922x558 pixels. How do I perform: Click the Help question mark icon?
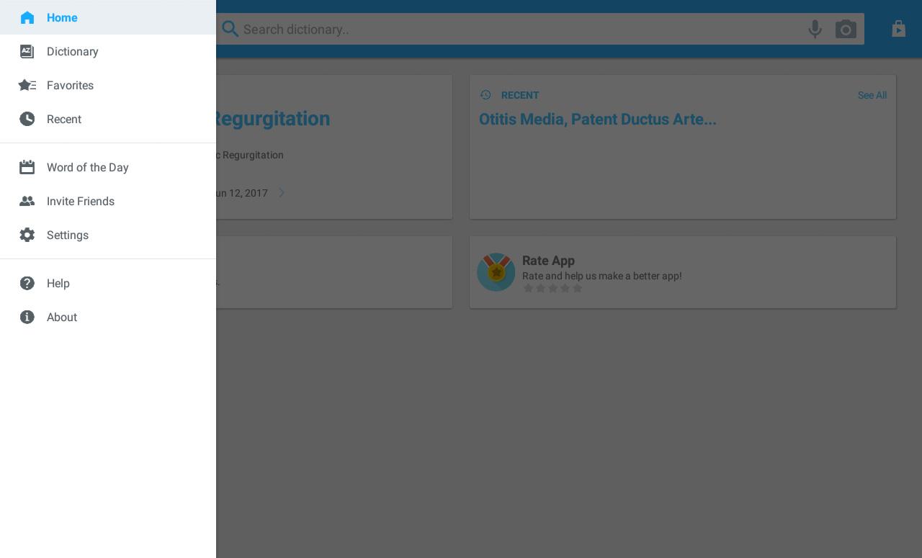[x=27, y=283]
